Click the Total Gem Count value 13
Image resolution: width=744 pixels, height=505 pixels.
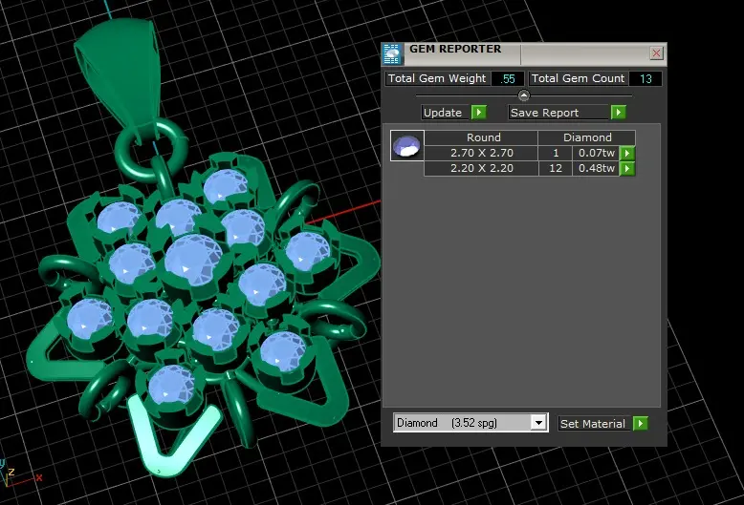(x=646, y=78)
